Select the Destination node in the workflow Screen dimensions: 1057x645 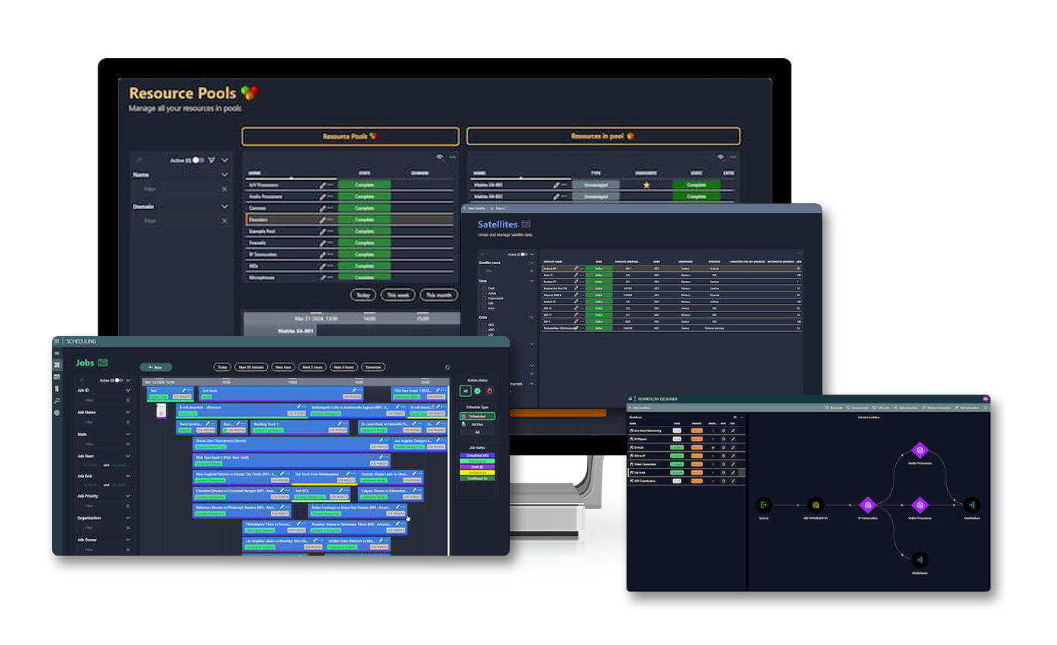[x=971, y=505]
